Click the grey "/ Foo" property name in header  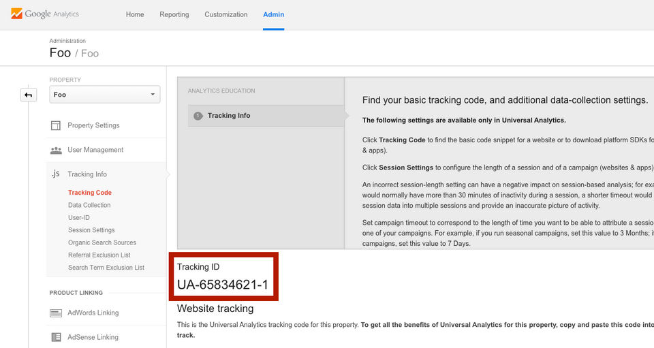[x=87, y=53]
